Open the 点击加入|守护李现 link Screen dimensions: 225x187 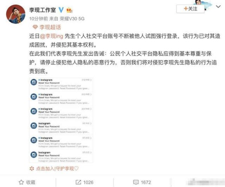click(57, 169)
